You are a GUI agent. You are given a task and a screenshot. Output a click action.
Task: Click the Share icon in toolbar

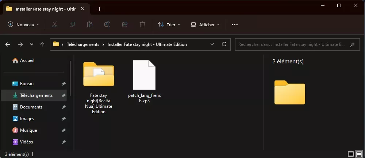tap(125, 24)
